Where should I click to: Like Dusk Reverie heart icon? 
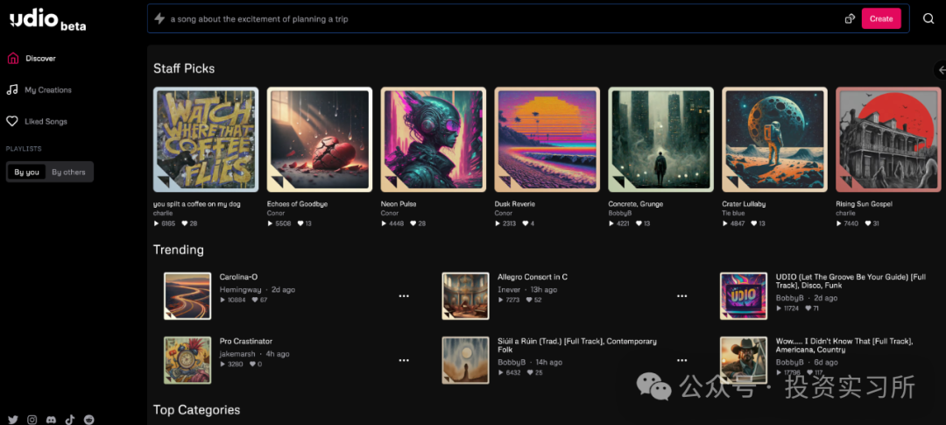click(525, 223)
